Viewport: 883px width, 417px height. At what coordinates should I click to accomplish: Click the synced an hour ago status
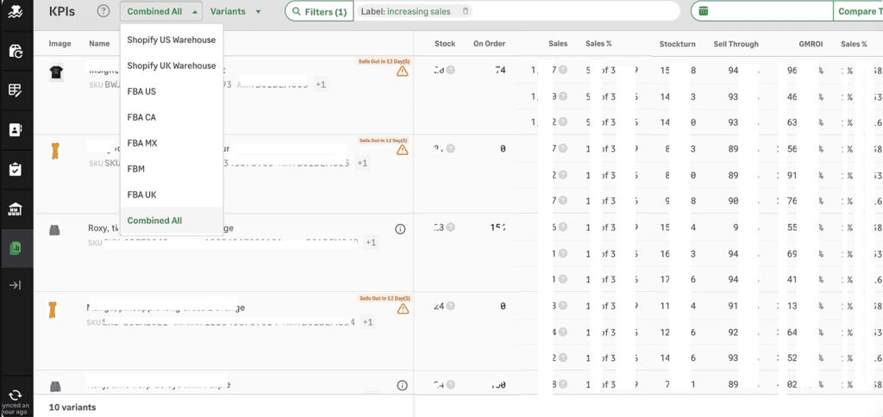pos(16,409)
